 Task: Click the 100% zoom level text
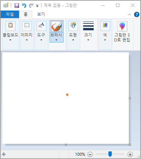(x=80, y=154)
